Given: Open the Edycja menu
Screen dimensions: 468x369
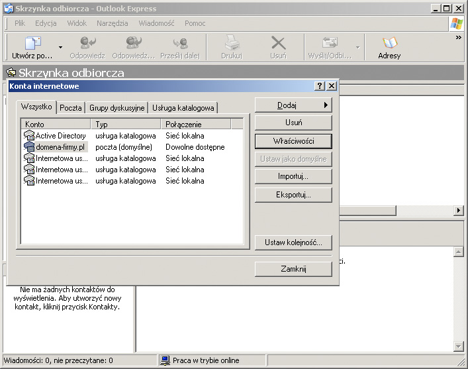Looking at the screenshot, I should pos(46,23).
